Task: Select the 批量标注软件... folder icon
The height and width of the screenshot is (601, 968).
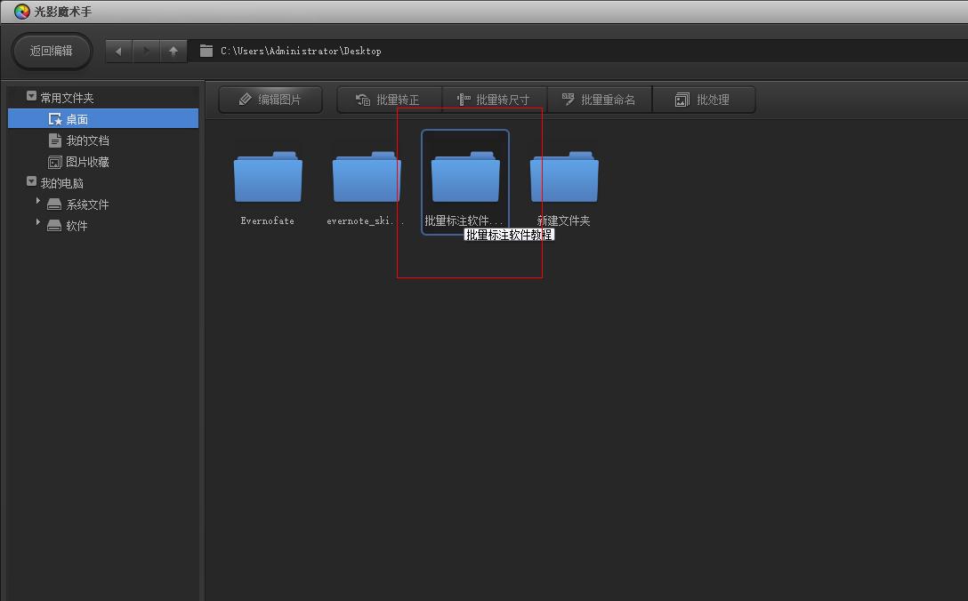Action: [465, 177]
